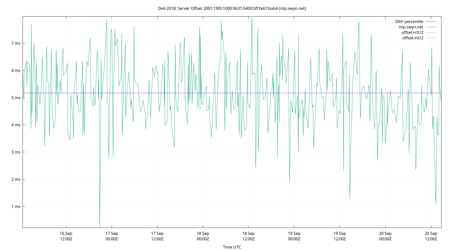Click the "19 Sep 12:00Z" tick label
This screenshot has height=251, width=464.
(x=340, y=236)
